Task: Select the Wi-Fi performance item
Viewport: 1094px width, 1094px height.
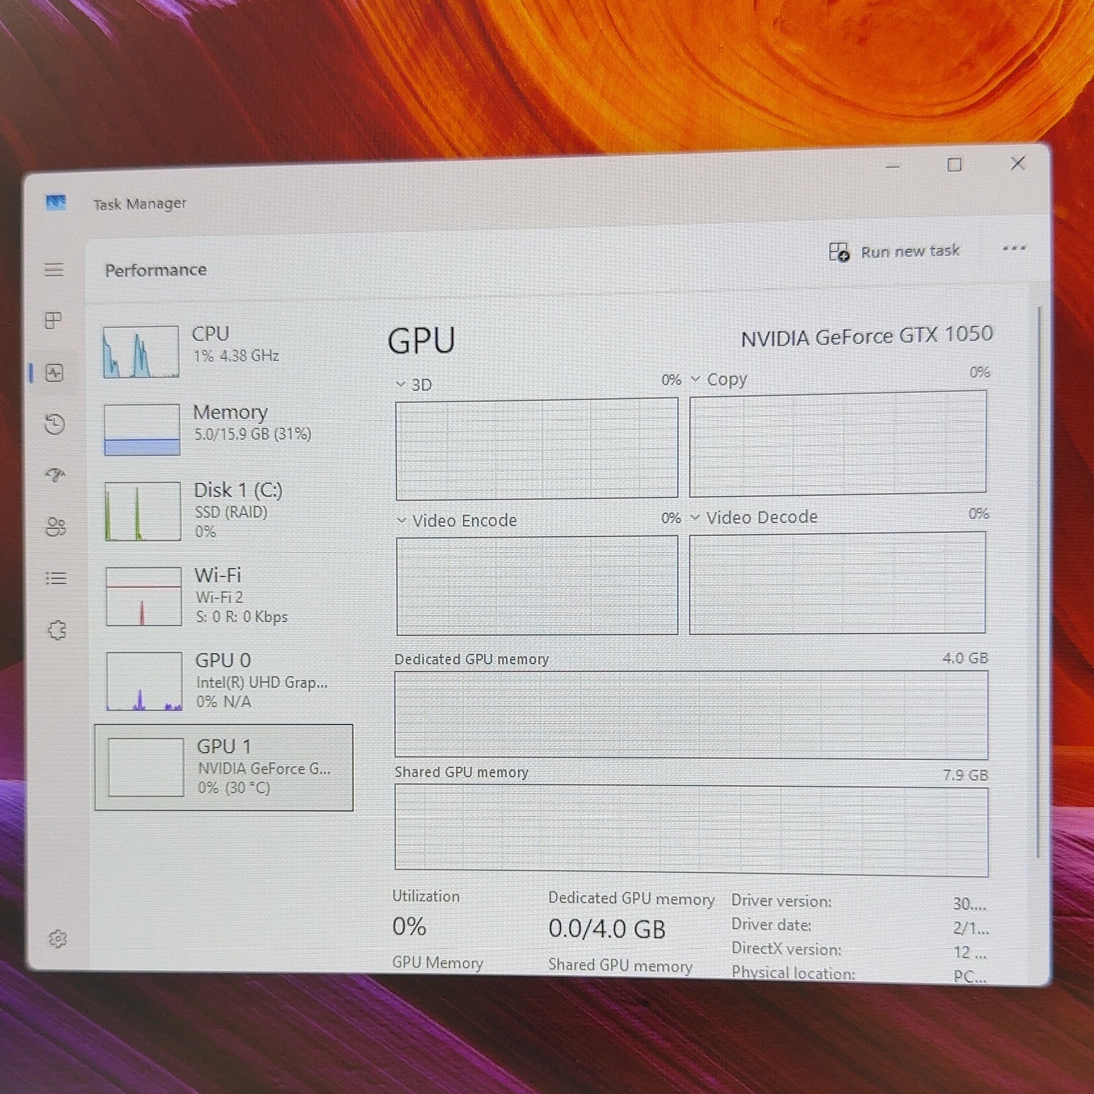Action: 227,596
